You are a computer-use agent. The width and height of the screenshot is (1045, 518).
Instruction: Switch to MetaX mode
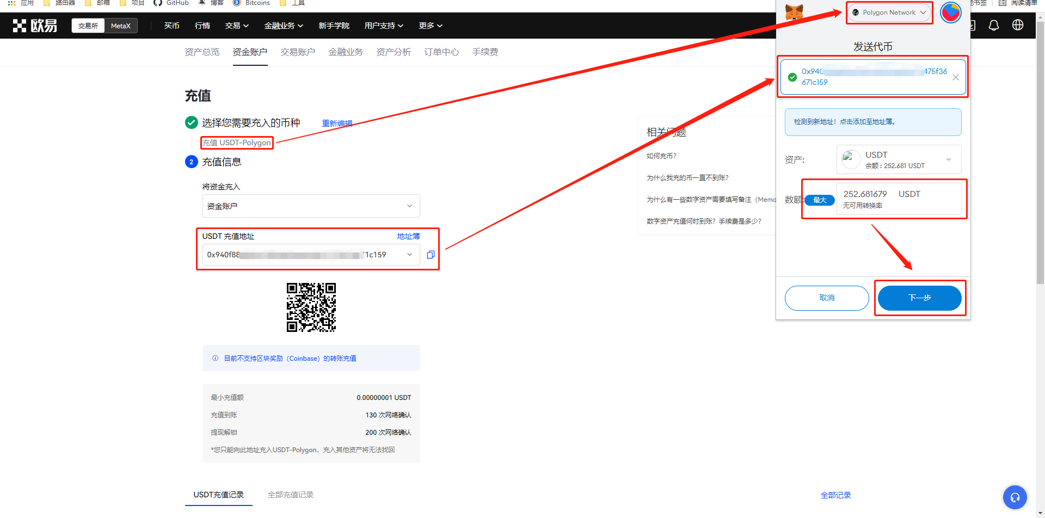(120, 26)
